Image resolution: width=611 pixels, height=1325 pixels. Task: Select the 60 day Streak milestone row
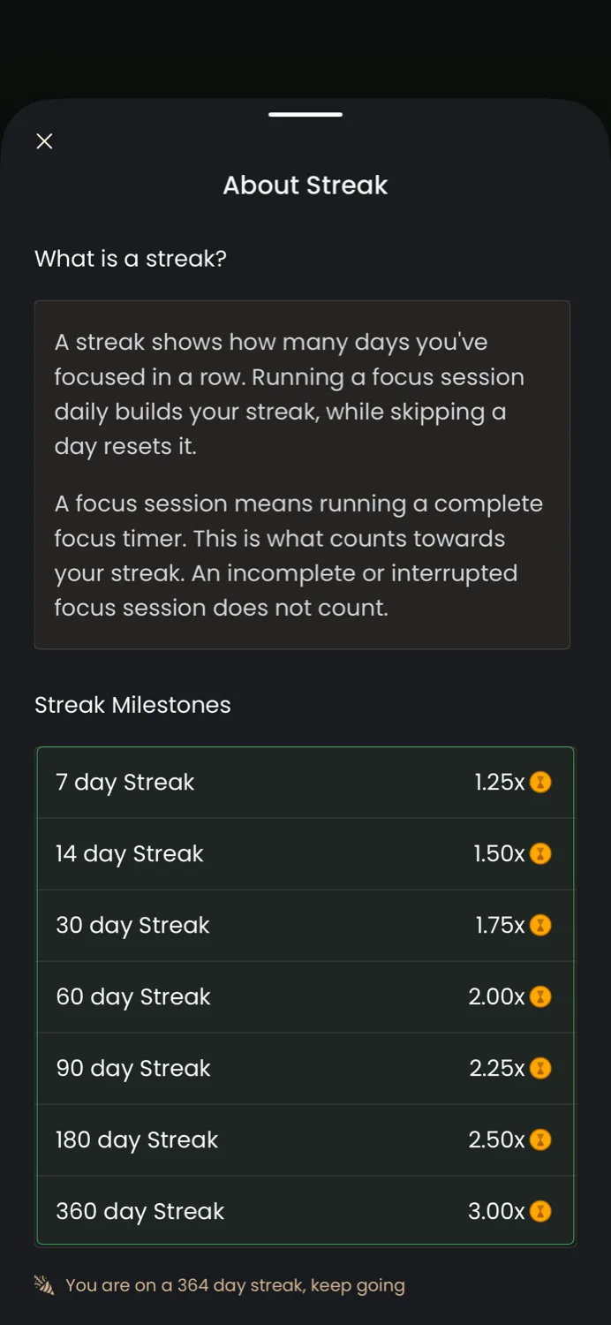[x=305, y=996]
